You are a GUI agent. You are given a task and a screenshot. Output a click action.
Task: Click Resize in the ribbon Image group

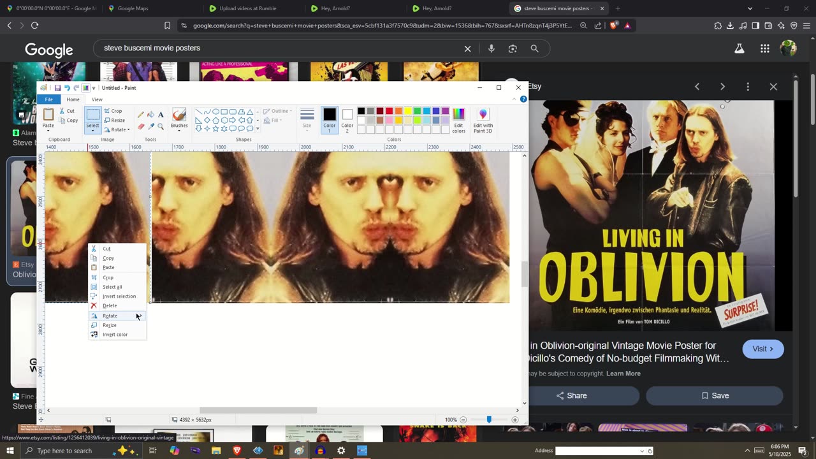click(x=114, y=120)
